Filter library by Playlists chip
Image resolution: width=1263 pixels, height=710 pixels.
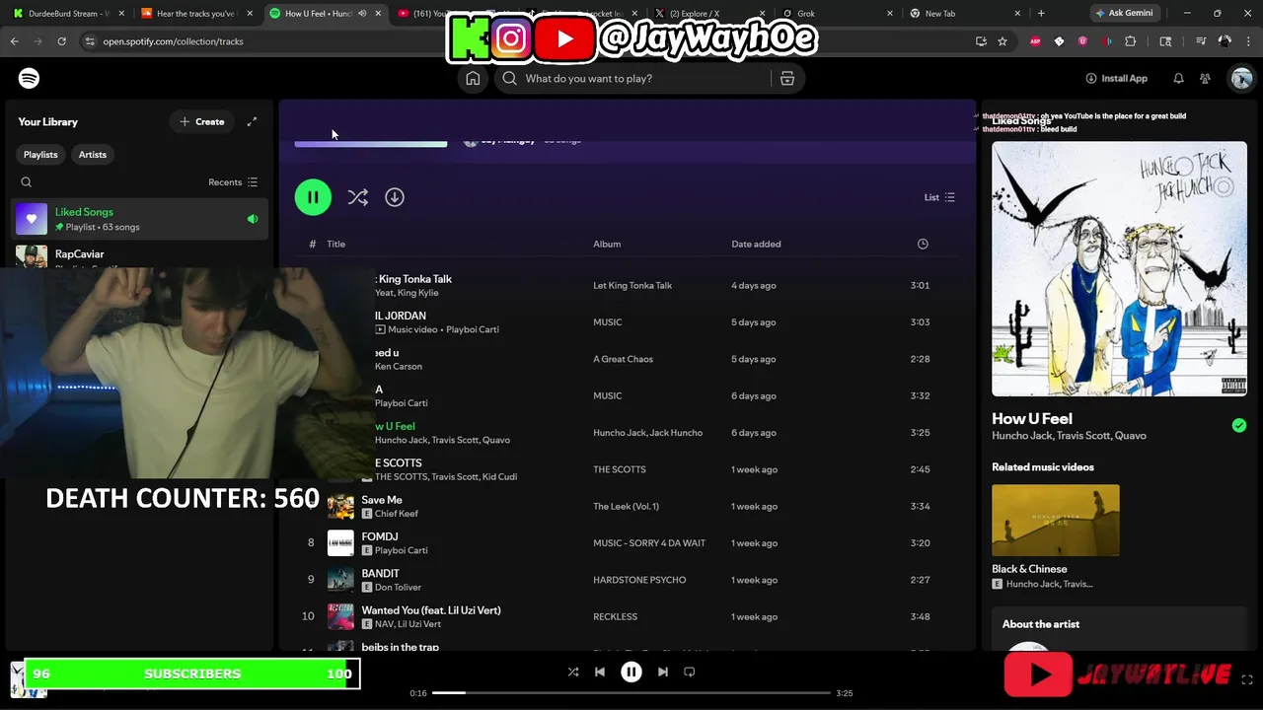coord(40,155)
